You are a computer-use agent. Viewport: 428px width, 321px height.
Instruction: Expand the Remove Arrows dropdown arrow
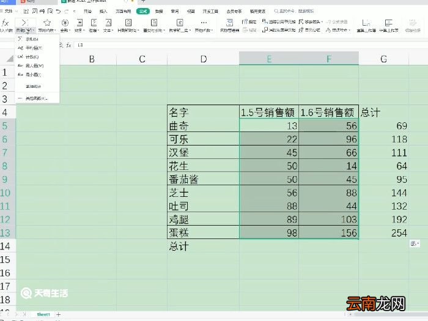(322, 21)
